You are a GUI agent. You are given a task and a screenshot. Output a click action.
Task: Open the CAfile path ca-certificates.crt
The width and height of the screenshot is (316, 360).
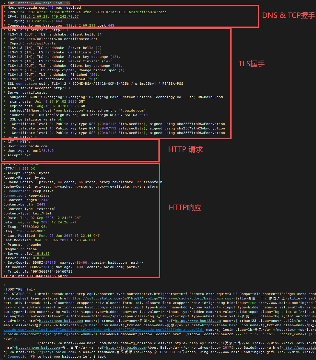click(62, 39)
